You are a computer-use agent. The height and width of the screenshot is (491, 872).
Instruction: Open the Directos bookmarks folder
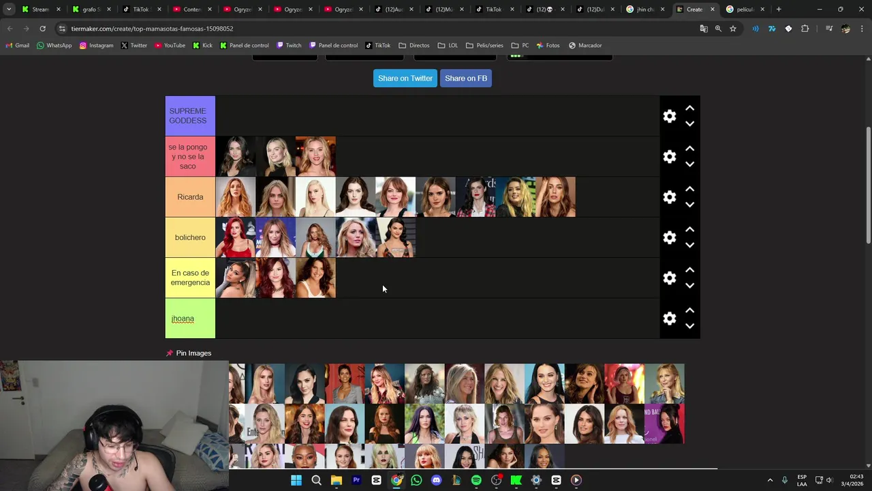click(x=414, y=46)
